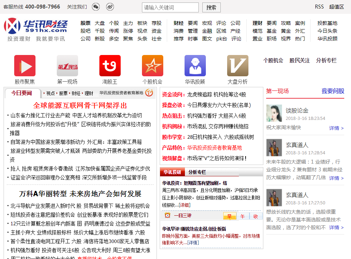Open the 股市聚焦 play icon
Screen dimensions: 351x259
[25, 66]
